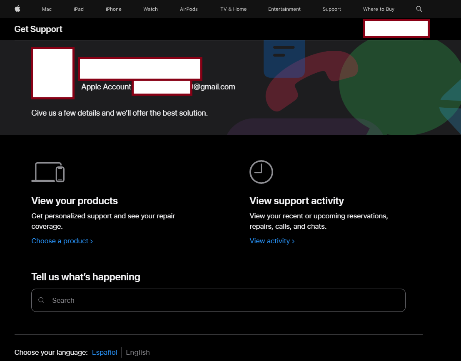This screenshot has height=361, width=461.
Task: Switch the language to Español
Action: [x=105, y=352]
